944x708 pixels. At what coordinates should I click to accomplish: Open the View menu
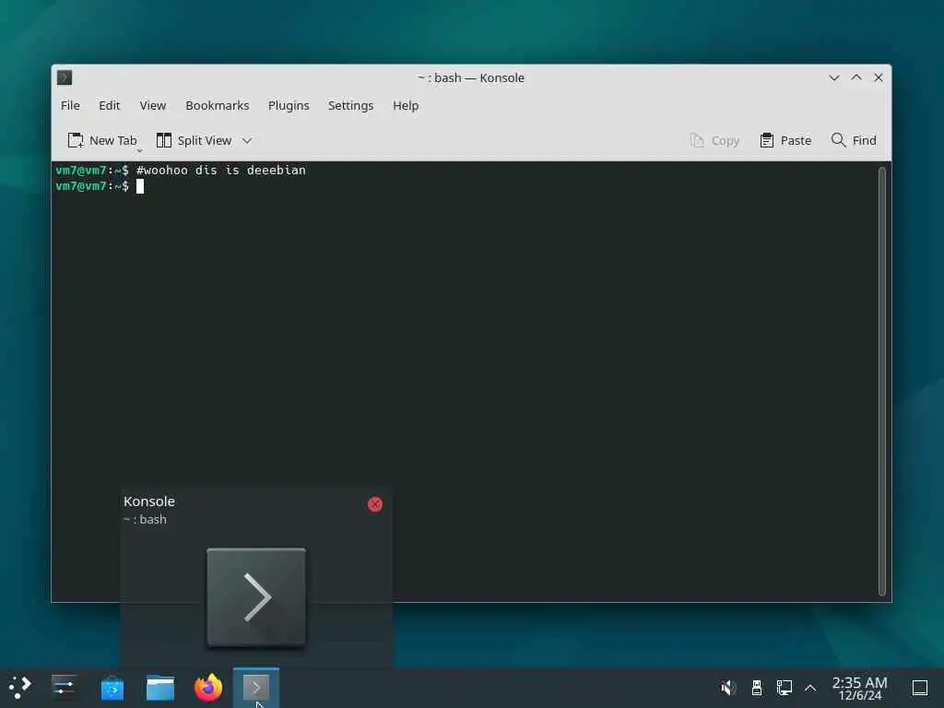[152, 105]
